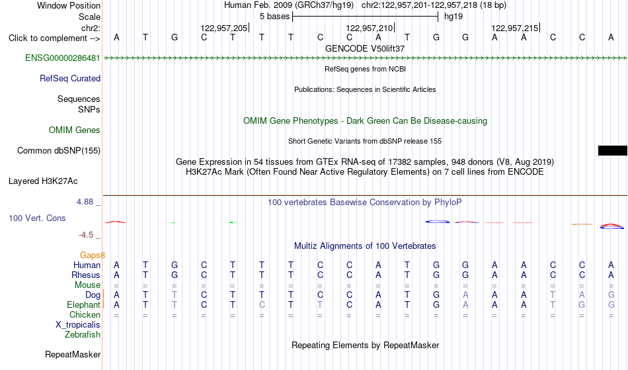The image size is (628, 370).
Task: Select the Chicken species row label
Action: [85, 314]
